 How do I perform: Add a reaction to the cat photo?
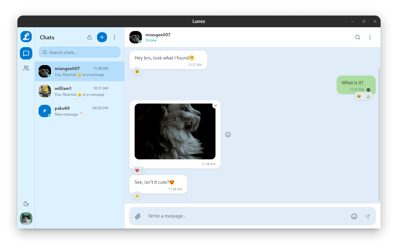pos(228,134)
